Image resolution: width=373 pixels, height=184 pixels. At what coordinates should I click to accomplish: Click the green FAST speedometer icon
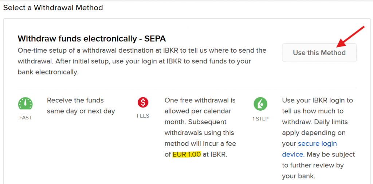point(25,104)
